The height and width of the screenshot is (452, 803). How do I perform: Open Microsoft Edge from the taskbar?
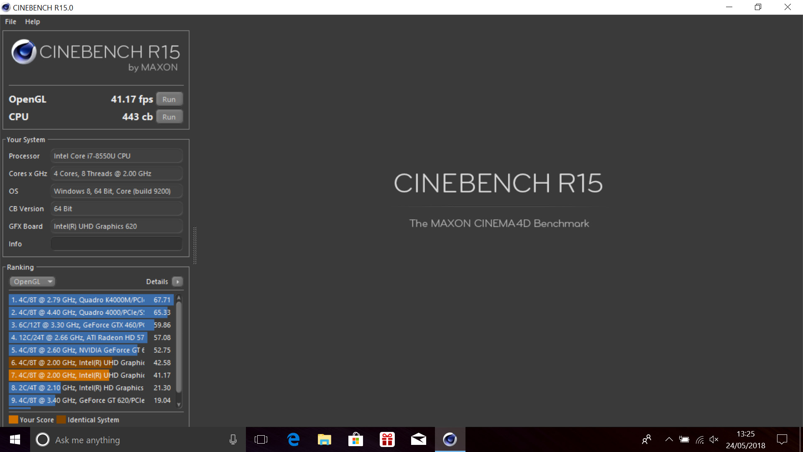(293, 439)
